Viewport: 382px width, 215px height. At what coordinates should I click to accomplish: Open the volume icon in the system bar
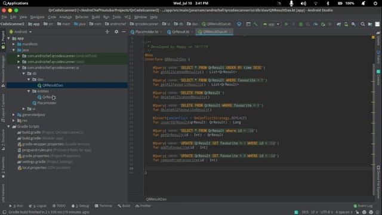pos(303,4)
